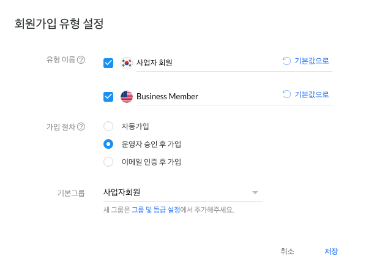The height and width of the screenshot is (269, 366).
Task: Click the South Korean flag icon
Action: [x=127, y=63]
